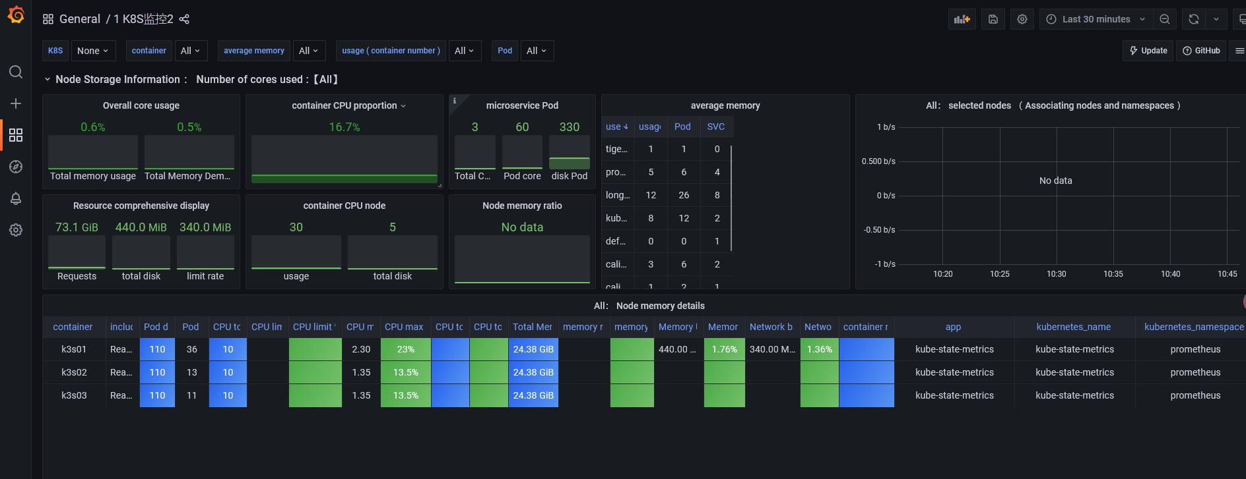Open the GitHub link
Image resolution: width=1246 pixels, height=479 pixels.
pyautogui.click(x=1201, y=51)
